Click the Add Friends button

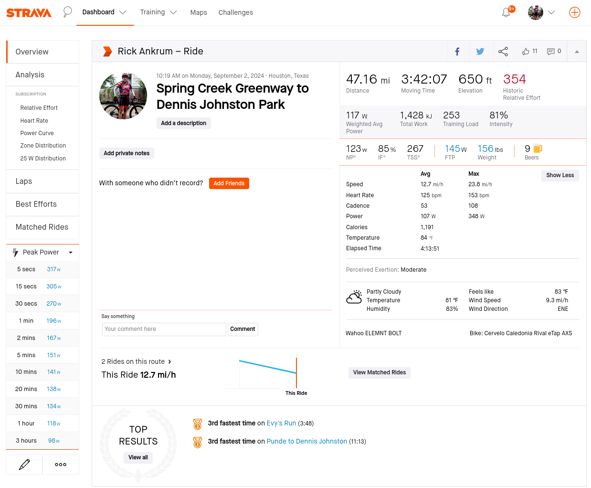(x=229, y=183)
